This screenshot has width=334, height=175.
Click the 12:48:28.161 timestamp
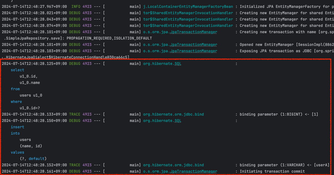click(x=34, y=171)
